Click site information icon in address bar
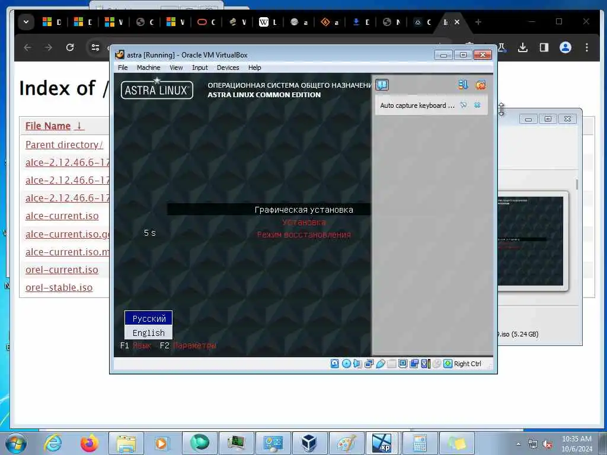Screen dimensions: 607x455 tap(95, 47)
